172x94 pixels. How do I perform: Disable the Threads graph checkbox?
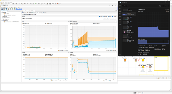point(113,16)
